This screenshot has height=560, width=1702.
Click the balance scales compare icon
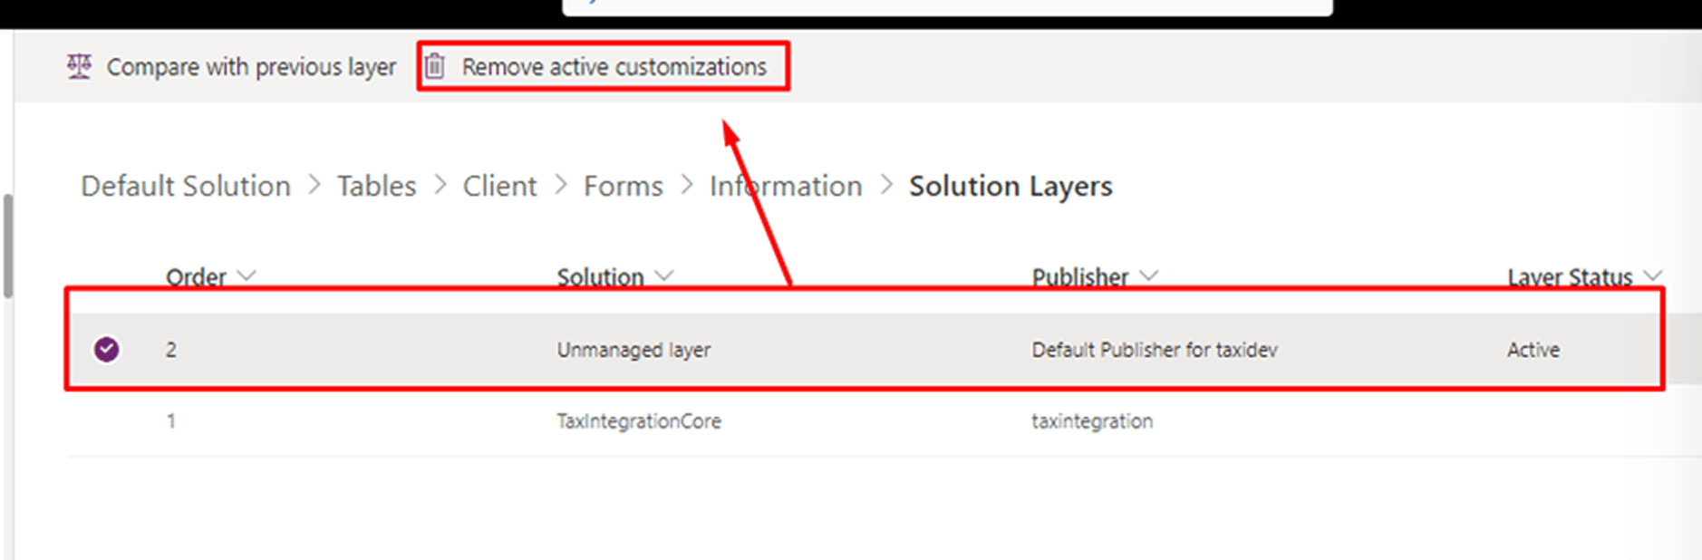point(79,66)
